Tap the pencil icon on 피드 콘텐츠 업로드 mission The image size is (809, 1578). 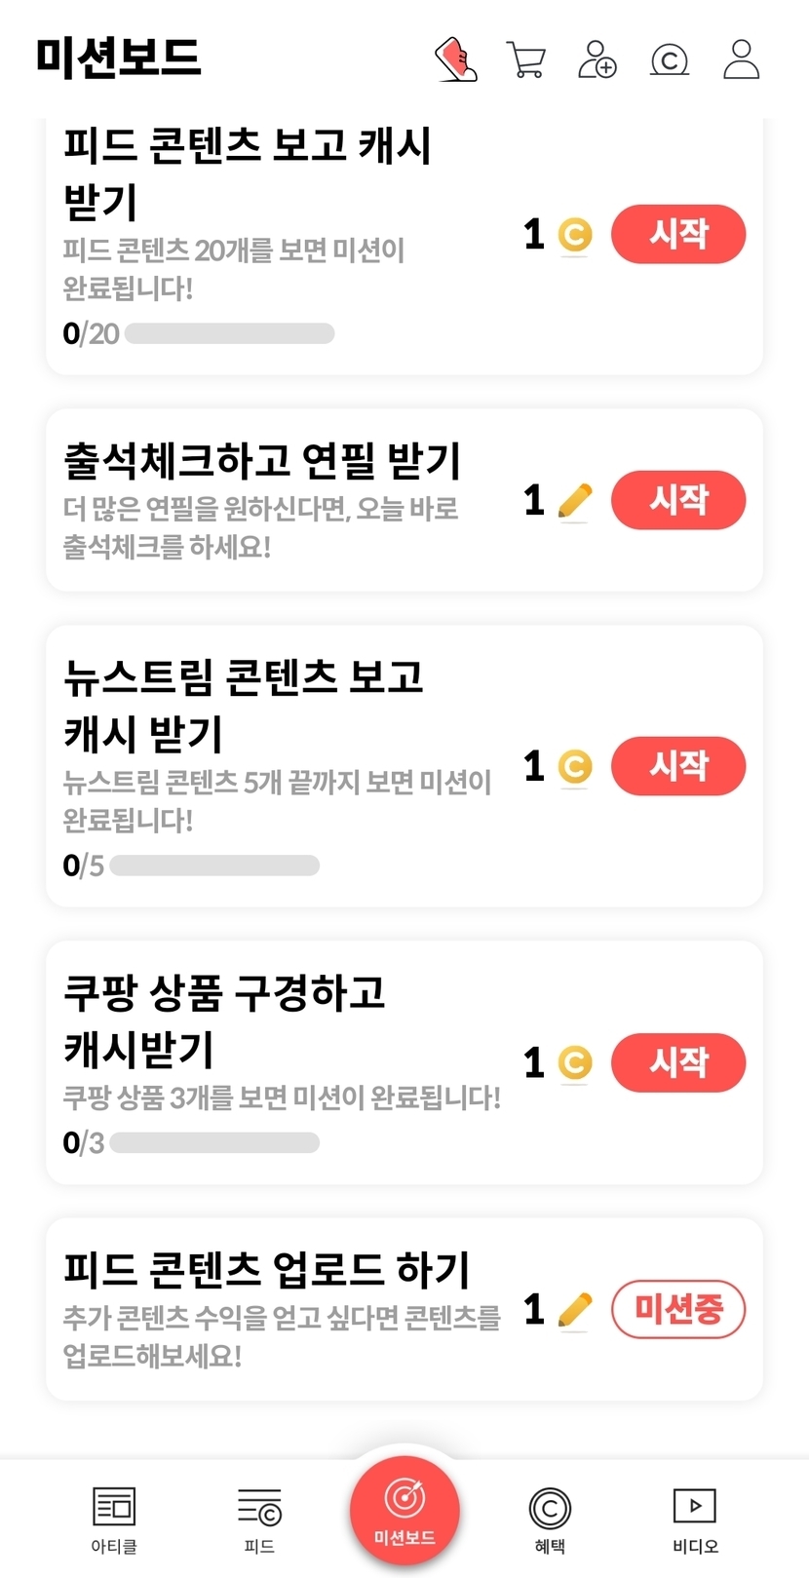click(575, 1310)
